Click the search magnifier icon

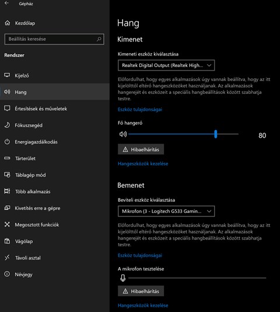(99, 39)
